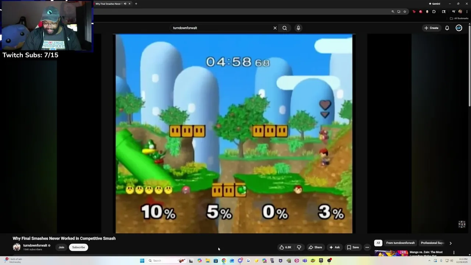Open Discord from the taskbar
Viewport: 471px width, 265px height.
click(x=240, y=261)
